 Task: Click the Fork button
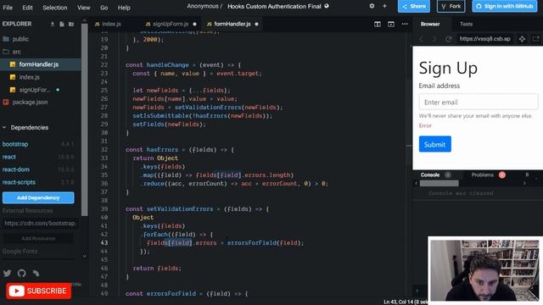[x=451, y=6]
